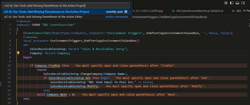Toggle the primary side bar
The height and width of the screenshot is (105, 250).
232,3
